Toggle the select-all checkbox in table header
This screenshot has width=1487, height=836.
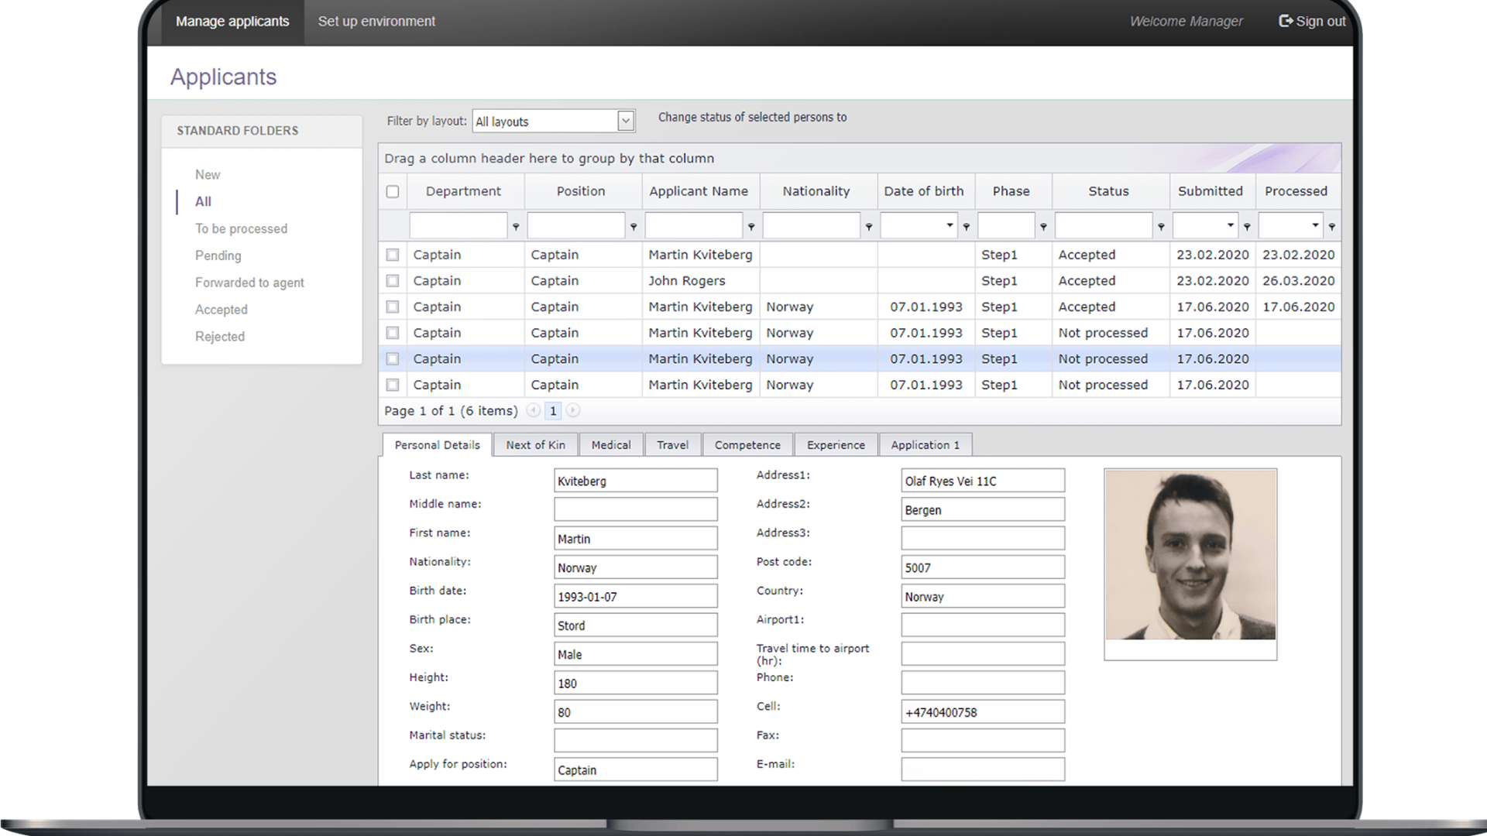tap(393, 191)
